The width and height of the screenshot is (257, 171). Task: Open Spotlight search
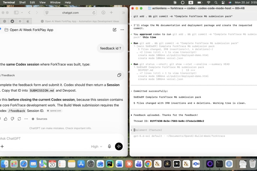tap(216, 3)
